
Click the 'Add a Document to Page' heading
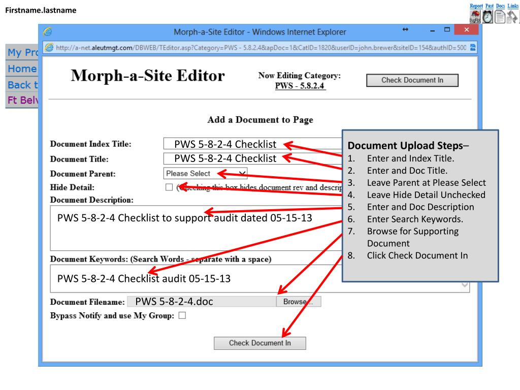[261, 120]
